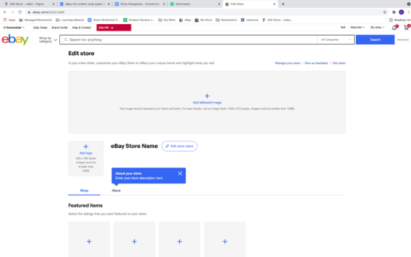Open the shopping cart icon

[406, 27]
